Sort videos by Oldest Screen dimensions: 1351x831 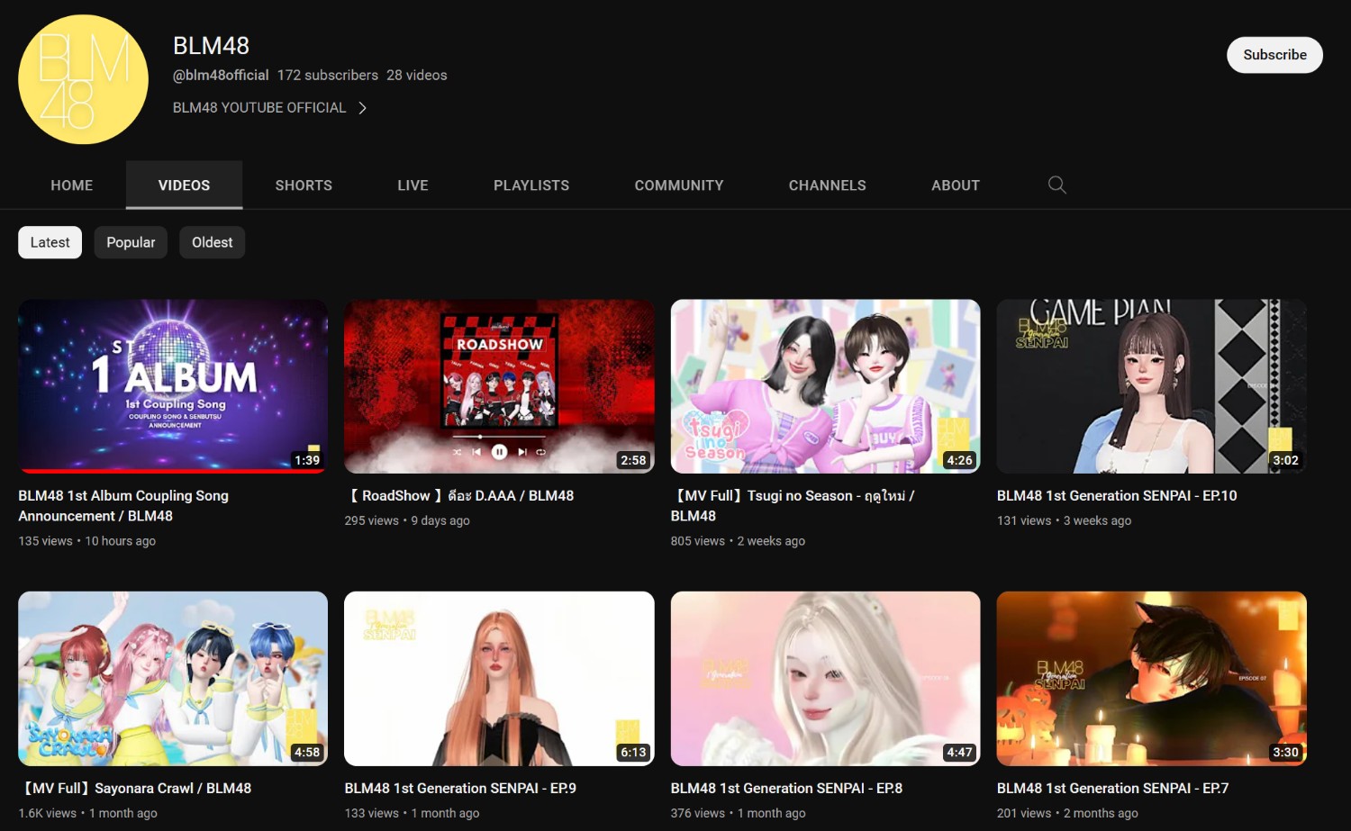[212, 242]
